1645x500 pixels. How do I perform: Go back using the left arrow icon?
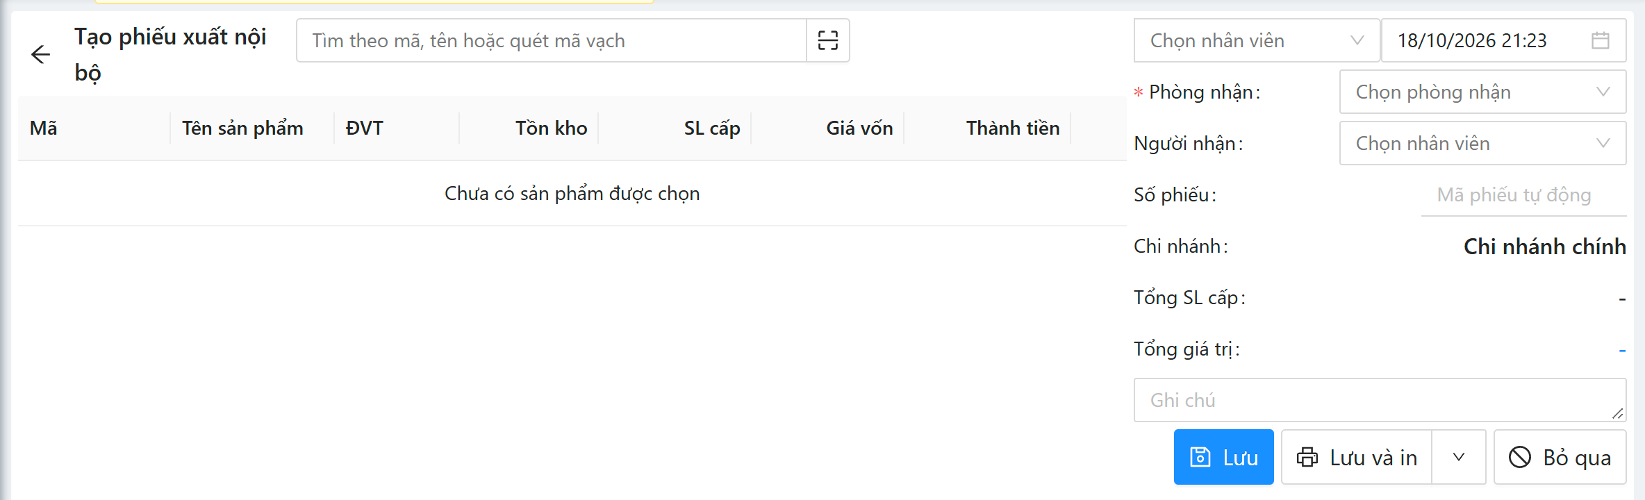pos(41,54)
